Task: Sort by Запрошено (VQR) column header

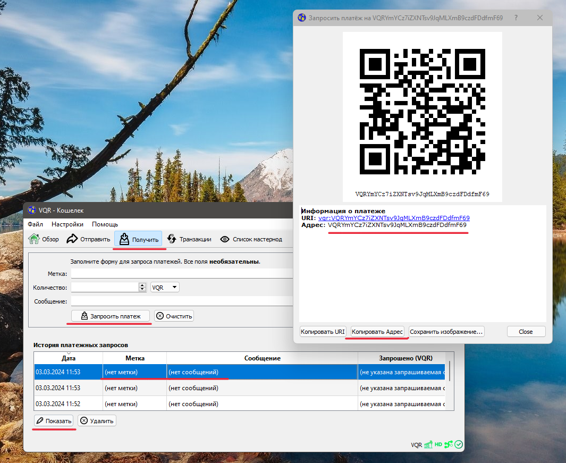Action: (x=406, y=358)
